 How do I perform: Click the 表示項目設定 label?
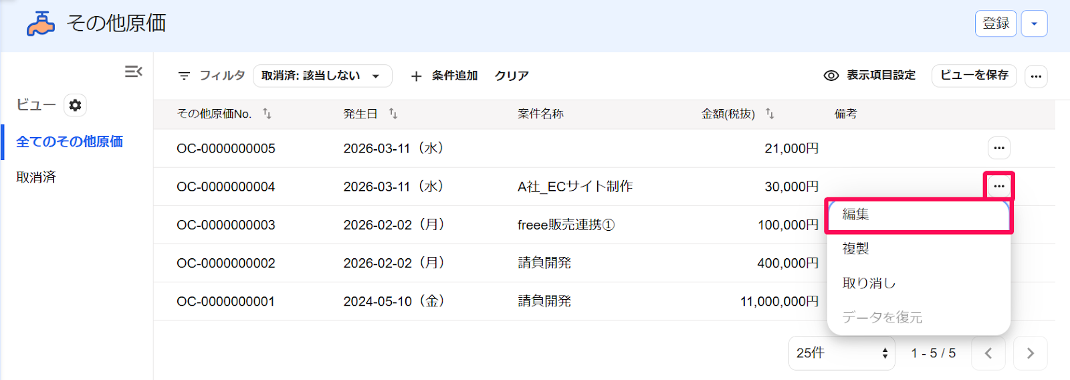coord(881,76)
